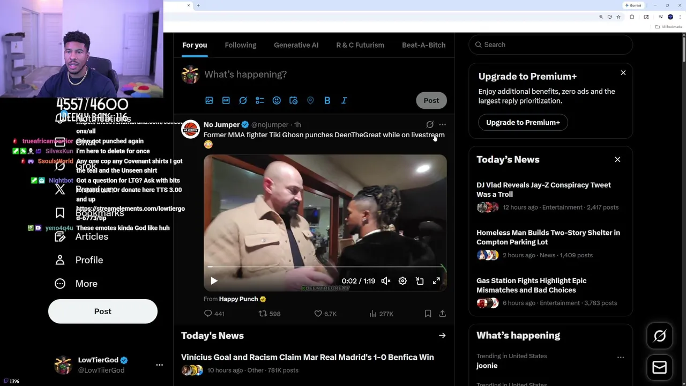Screen dimensions: 686x386
Task: Apply bold formatting in composer
Action: tap(327, 100)
